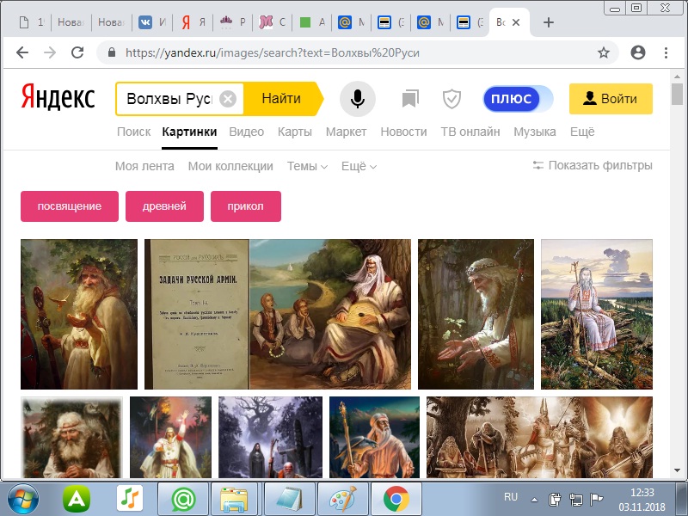Click the page scrollbar down arrow
The width and height of the screenshot is (688, 516).
point(677,470)
